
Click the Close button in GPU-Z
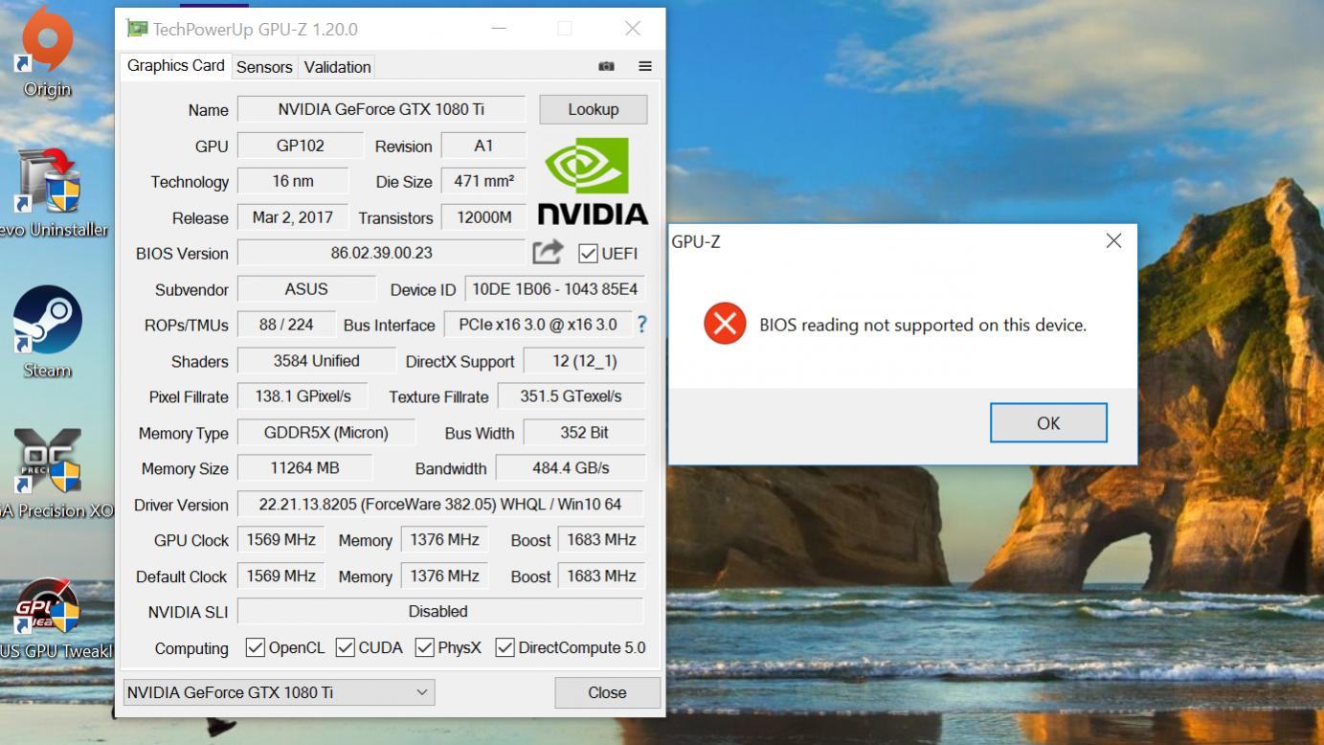coord(607,692)
